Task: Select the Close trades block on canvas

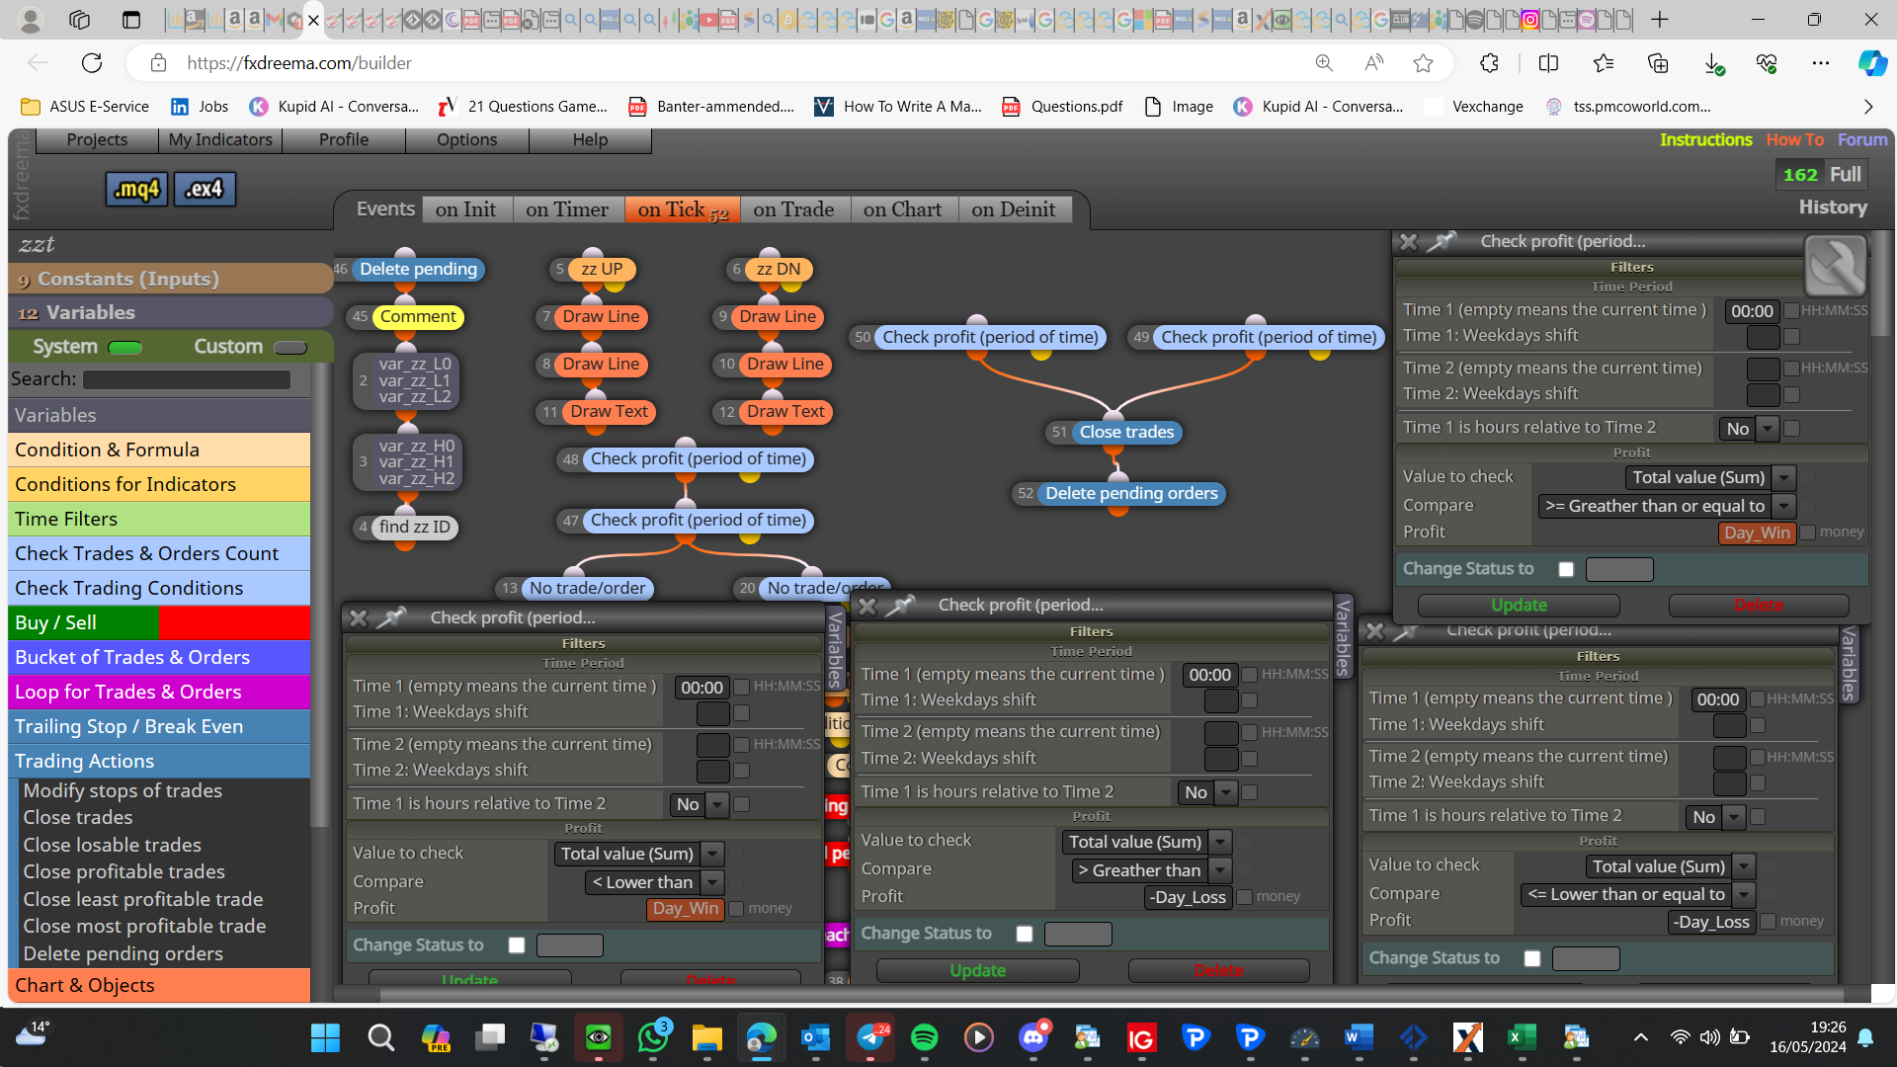Action: coord(1126,432)
